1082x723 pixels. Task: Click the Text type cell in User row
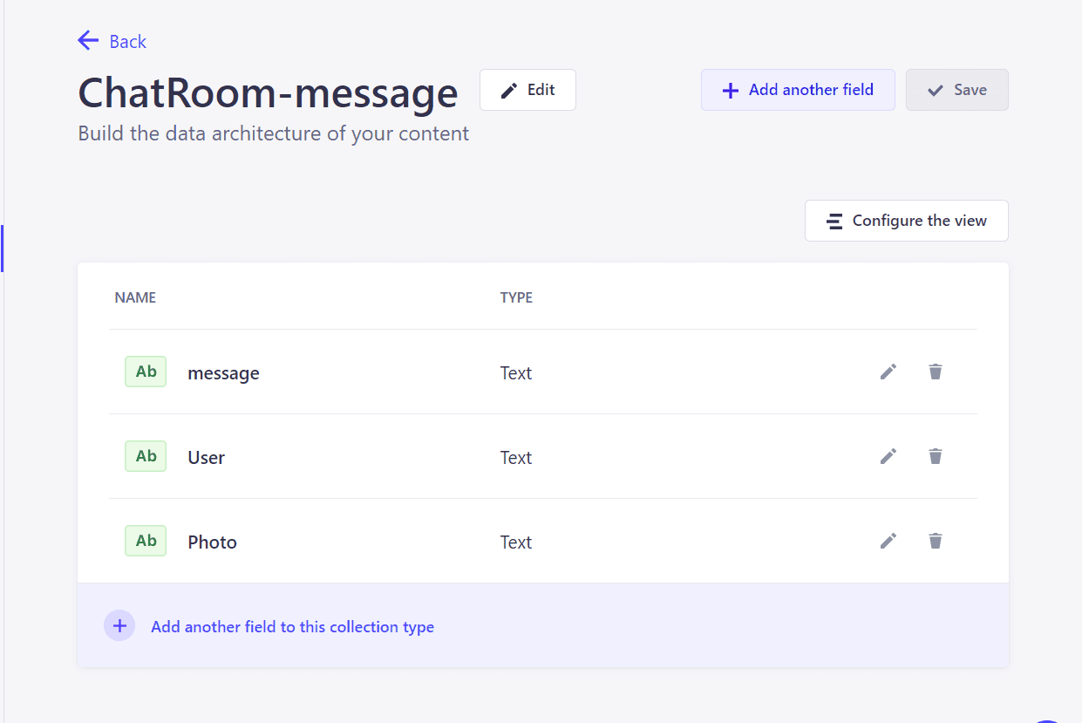click(516, 458)
